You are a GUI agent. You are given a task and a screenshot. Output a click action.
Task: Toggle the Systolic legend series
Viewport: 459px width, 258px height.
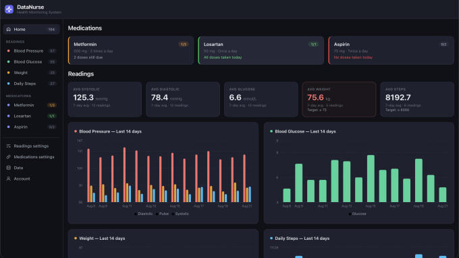pos(180,214)
